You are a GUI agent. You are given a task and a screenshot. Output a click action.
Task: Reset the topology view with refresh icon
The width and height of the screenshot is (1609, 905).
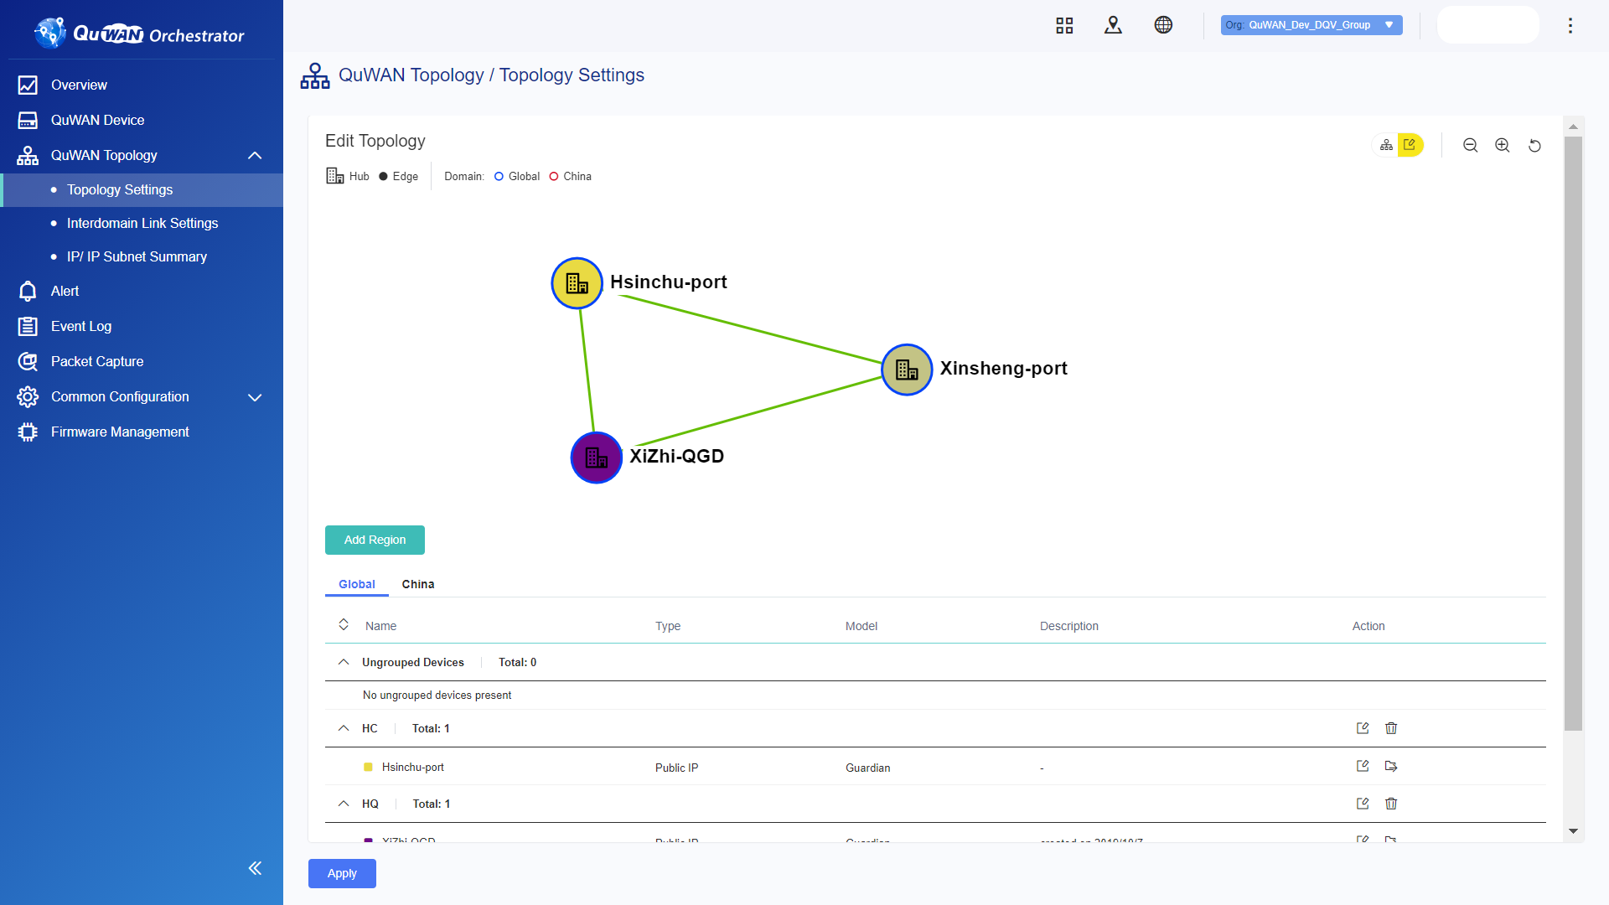click(1535, 145)
